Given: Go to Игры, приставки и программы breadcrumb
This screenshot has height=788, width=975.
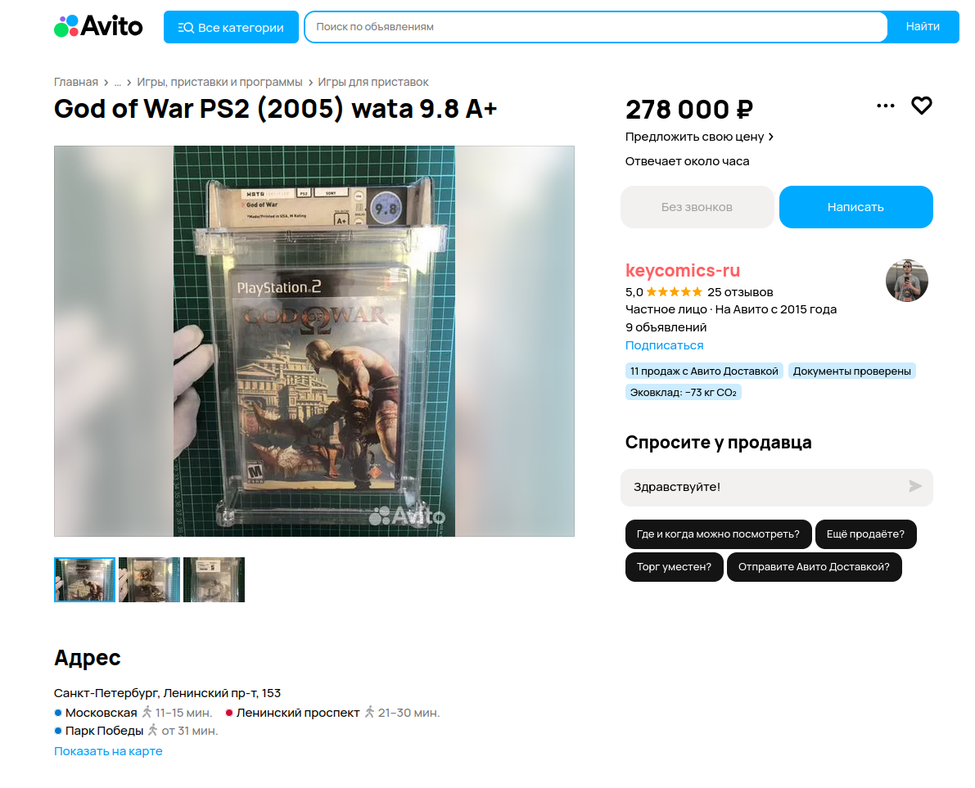Looking at the screenshot, I should [219, 82].
